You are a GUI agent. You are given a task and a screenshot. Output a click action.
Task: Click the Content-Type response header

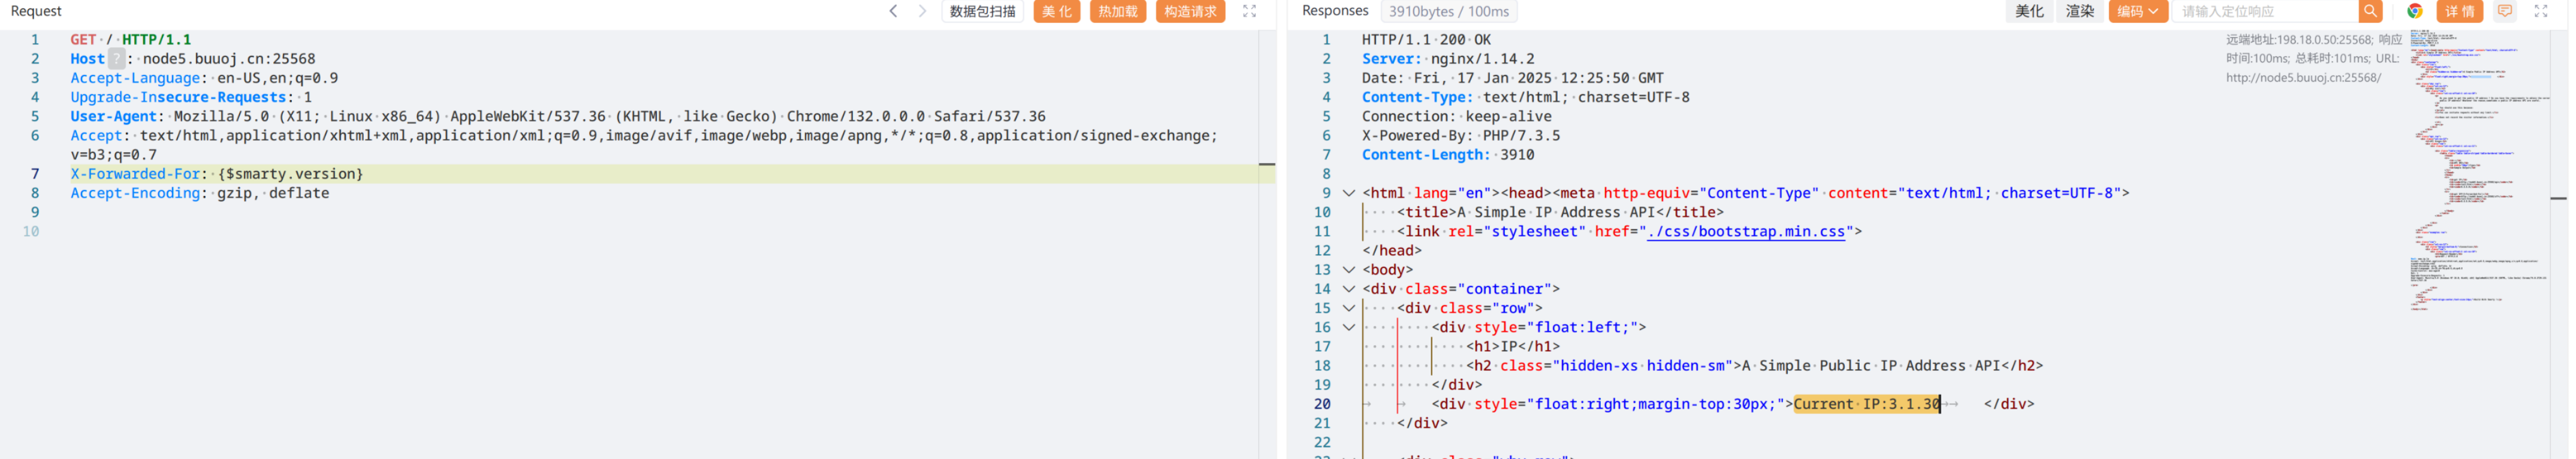[1526, 97]
